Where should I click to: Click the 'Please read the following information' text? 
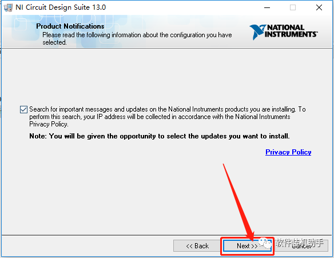click(x=137, y=38)
